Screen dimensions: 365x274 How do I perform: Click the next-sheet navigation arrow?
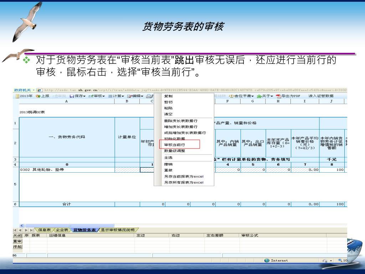[26, 230]
